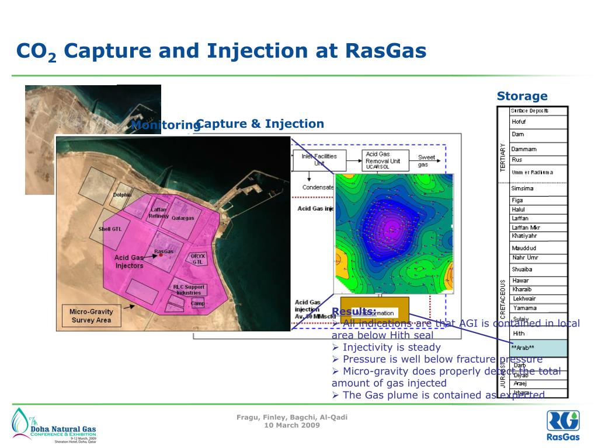Click the Araej formation row
The width and height of the screenshot is (598, 448).
point(538,384)
